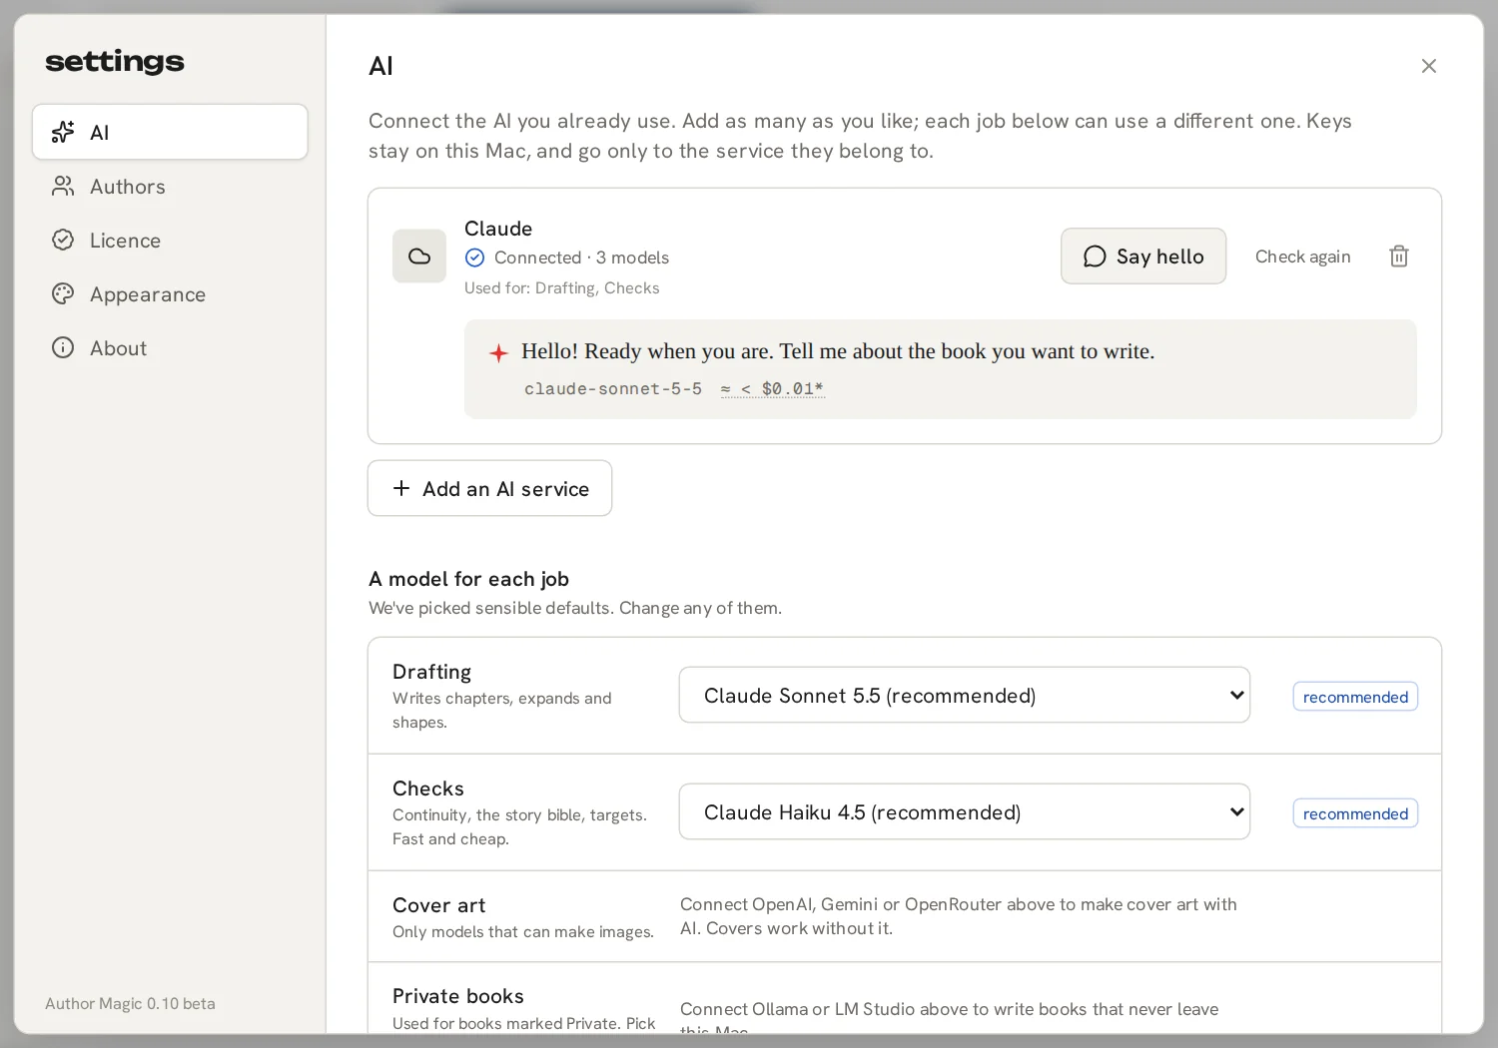
Task: Close the settings dialog
Action: pos(1429,66)
